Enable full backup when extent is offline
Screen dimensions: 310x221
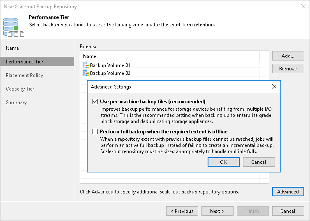point(95,132)
